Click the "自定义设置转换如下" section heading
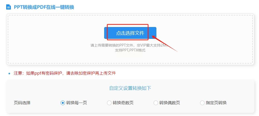The image size is (259, 116). coord(130,88)
